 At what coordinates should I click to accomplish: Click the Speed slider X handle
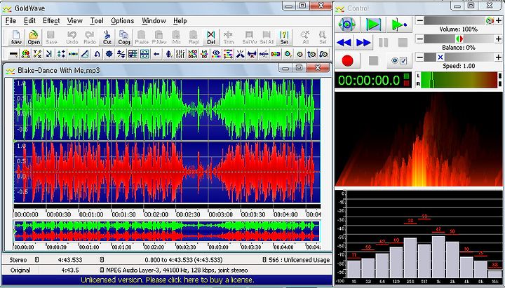pyautogui.click(x=440, y=57)
